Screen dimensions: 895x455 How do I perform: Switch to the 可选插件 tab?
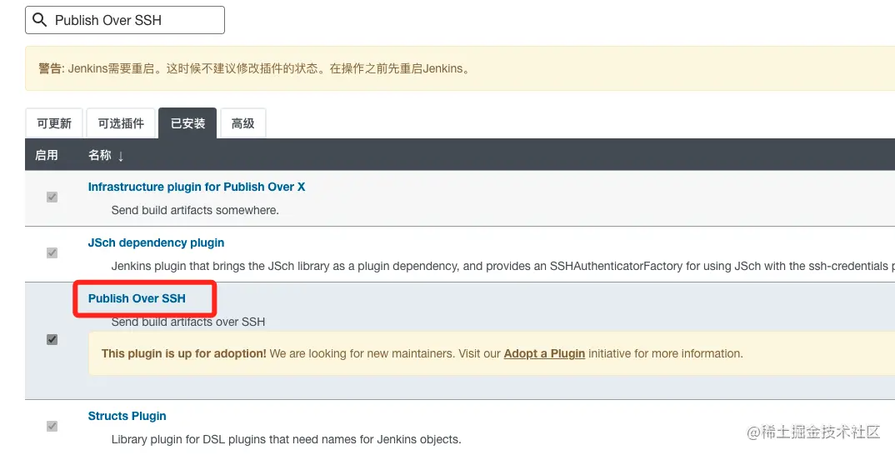[x=121, y=123]
